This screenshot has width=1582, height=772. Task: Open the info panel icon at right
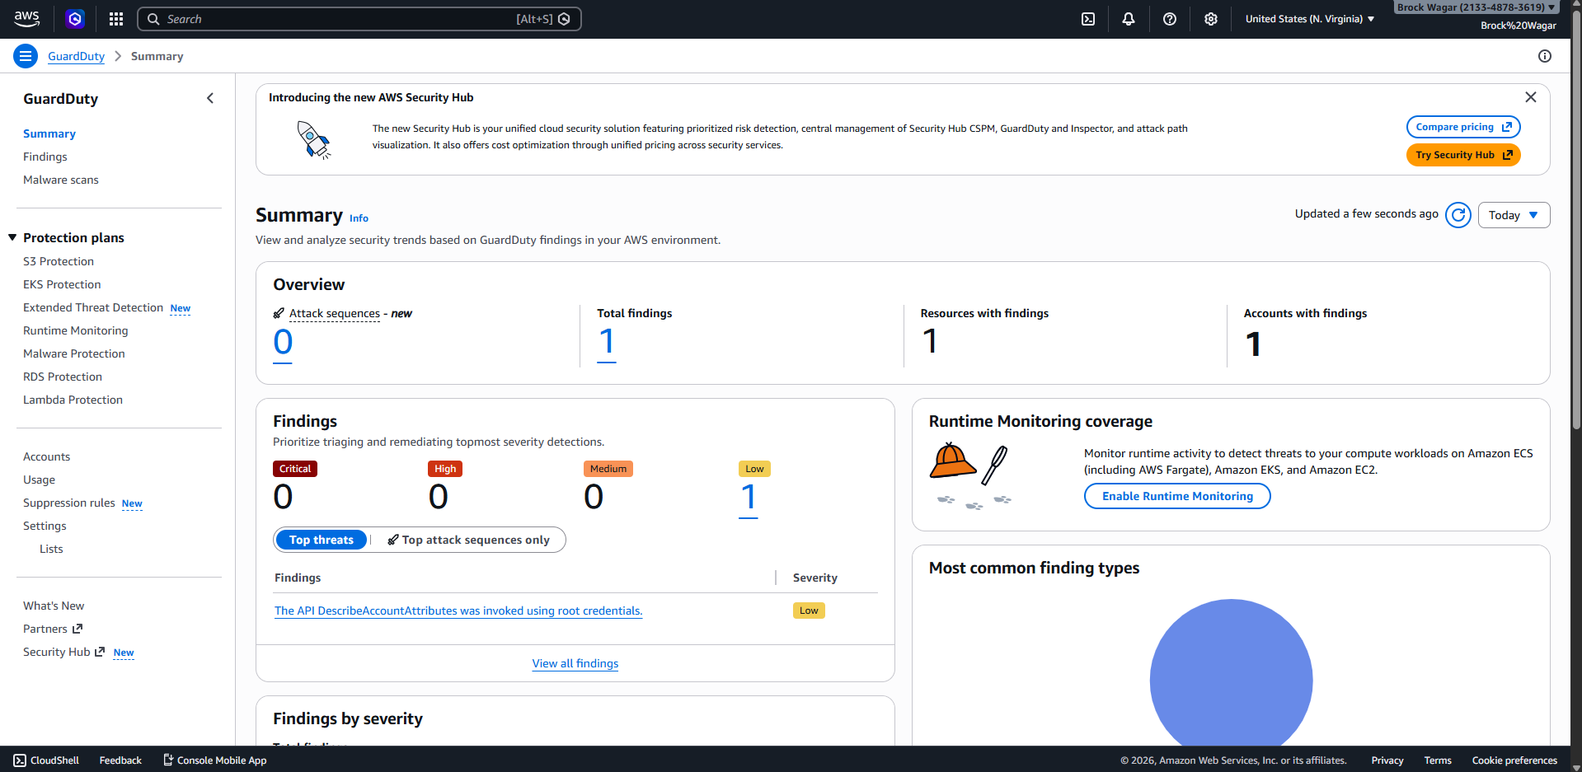point(1544,56)
